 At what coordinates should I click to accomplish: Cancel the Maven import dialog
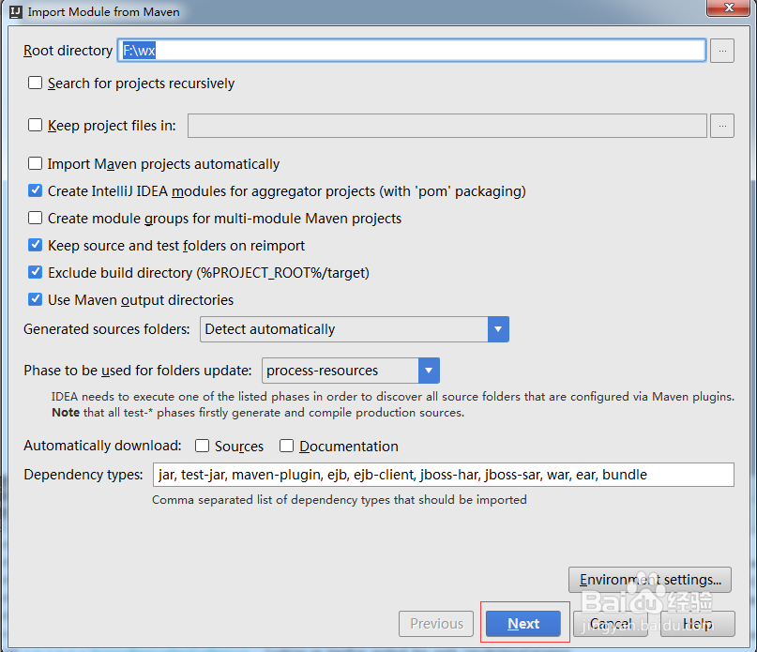[611, 624]
